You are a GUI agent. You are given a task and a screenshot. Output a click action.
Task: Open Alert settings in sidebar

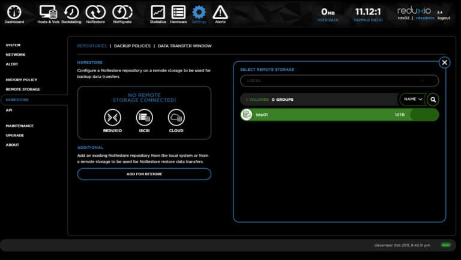point(12,64)
